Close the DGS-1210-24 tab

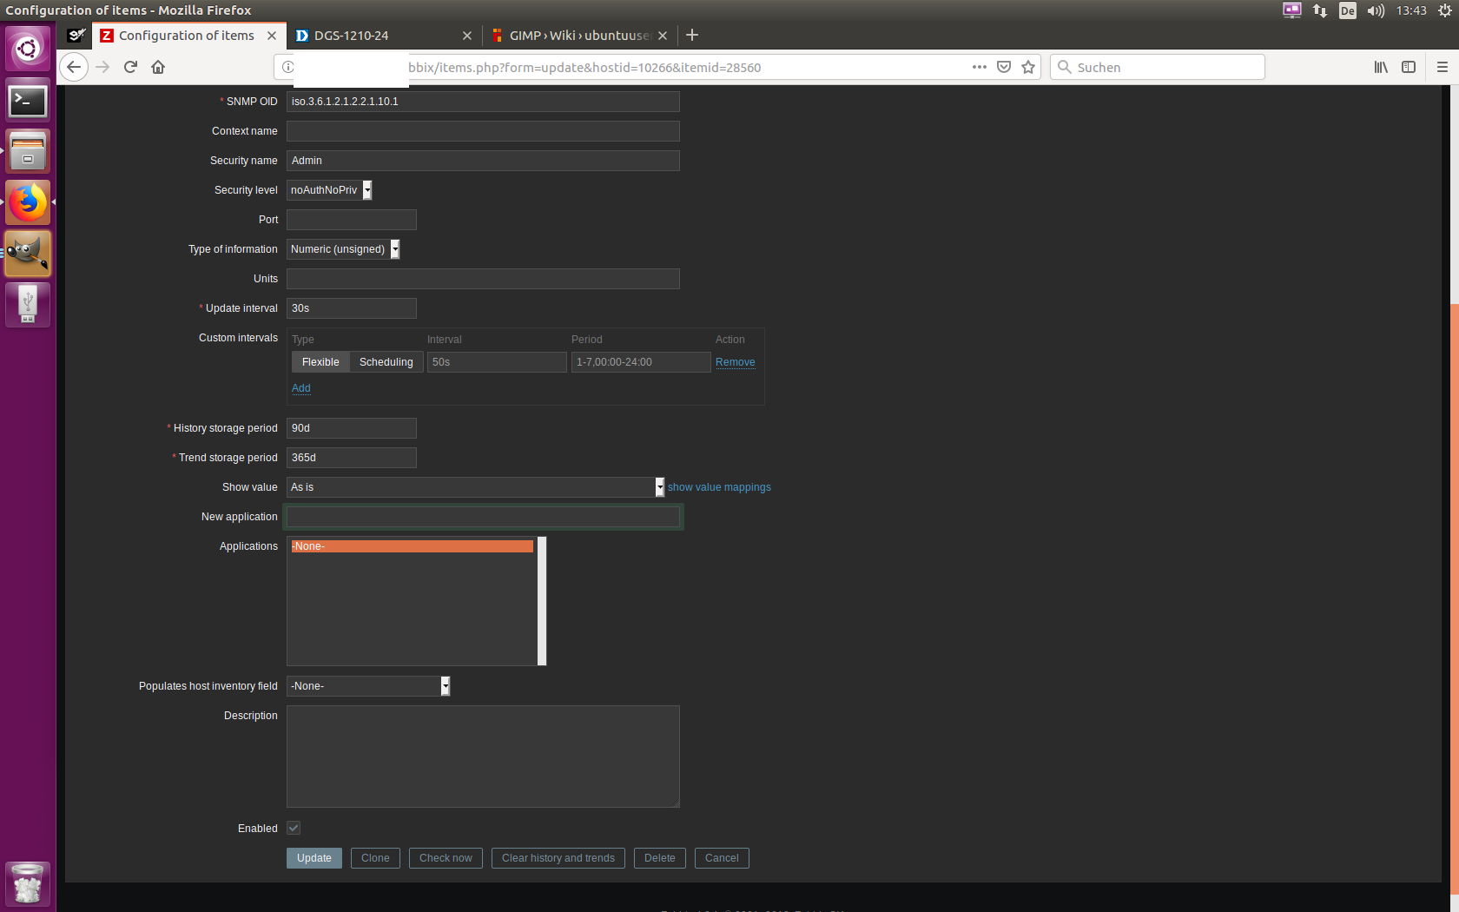(467, 36)
